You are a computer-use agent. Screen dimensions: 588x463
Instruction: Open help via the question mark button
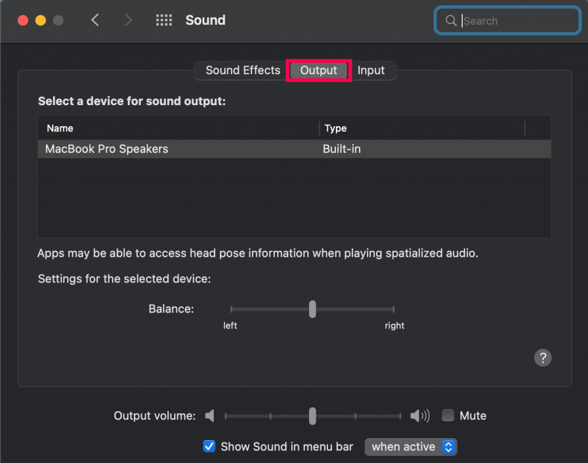coord(543,357)
